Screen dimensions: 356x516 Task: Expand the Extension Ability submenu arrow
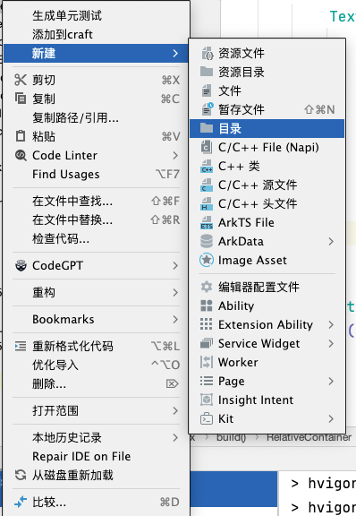click(x=331, y=325)
